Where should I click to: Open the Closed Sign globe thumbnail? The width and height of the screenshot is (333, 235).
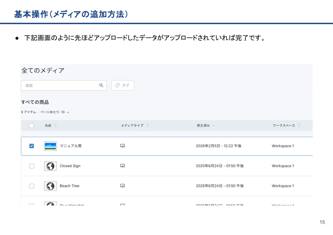coord(50,166)
